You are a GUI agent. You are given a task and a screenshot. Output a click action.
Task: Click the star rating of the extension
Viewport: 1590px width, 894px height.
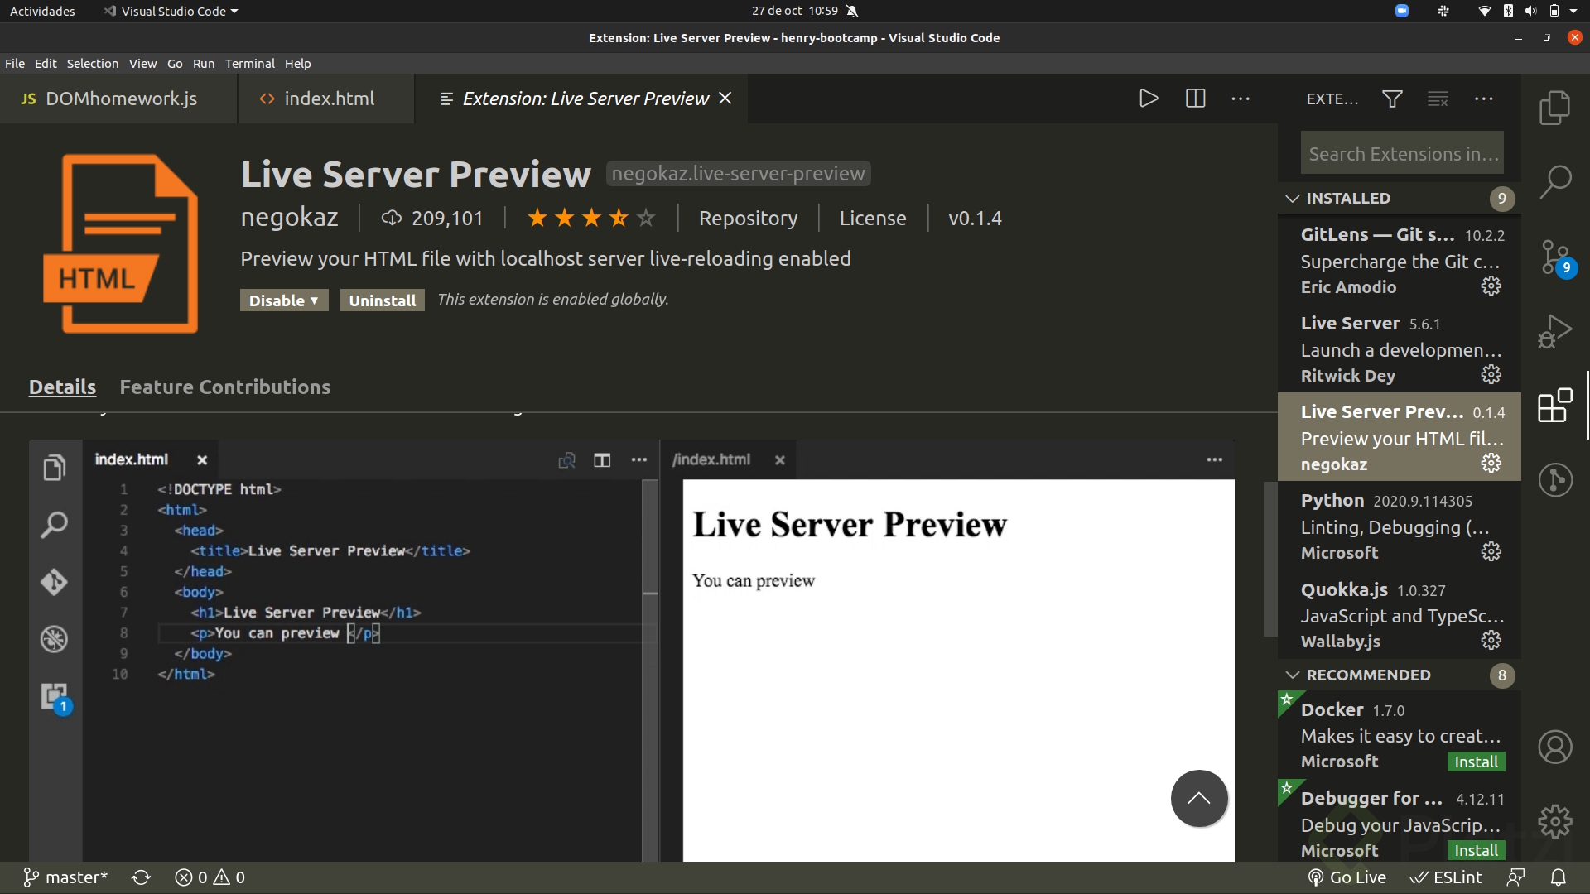click(591, 219)
